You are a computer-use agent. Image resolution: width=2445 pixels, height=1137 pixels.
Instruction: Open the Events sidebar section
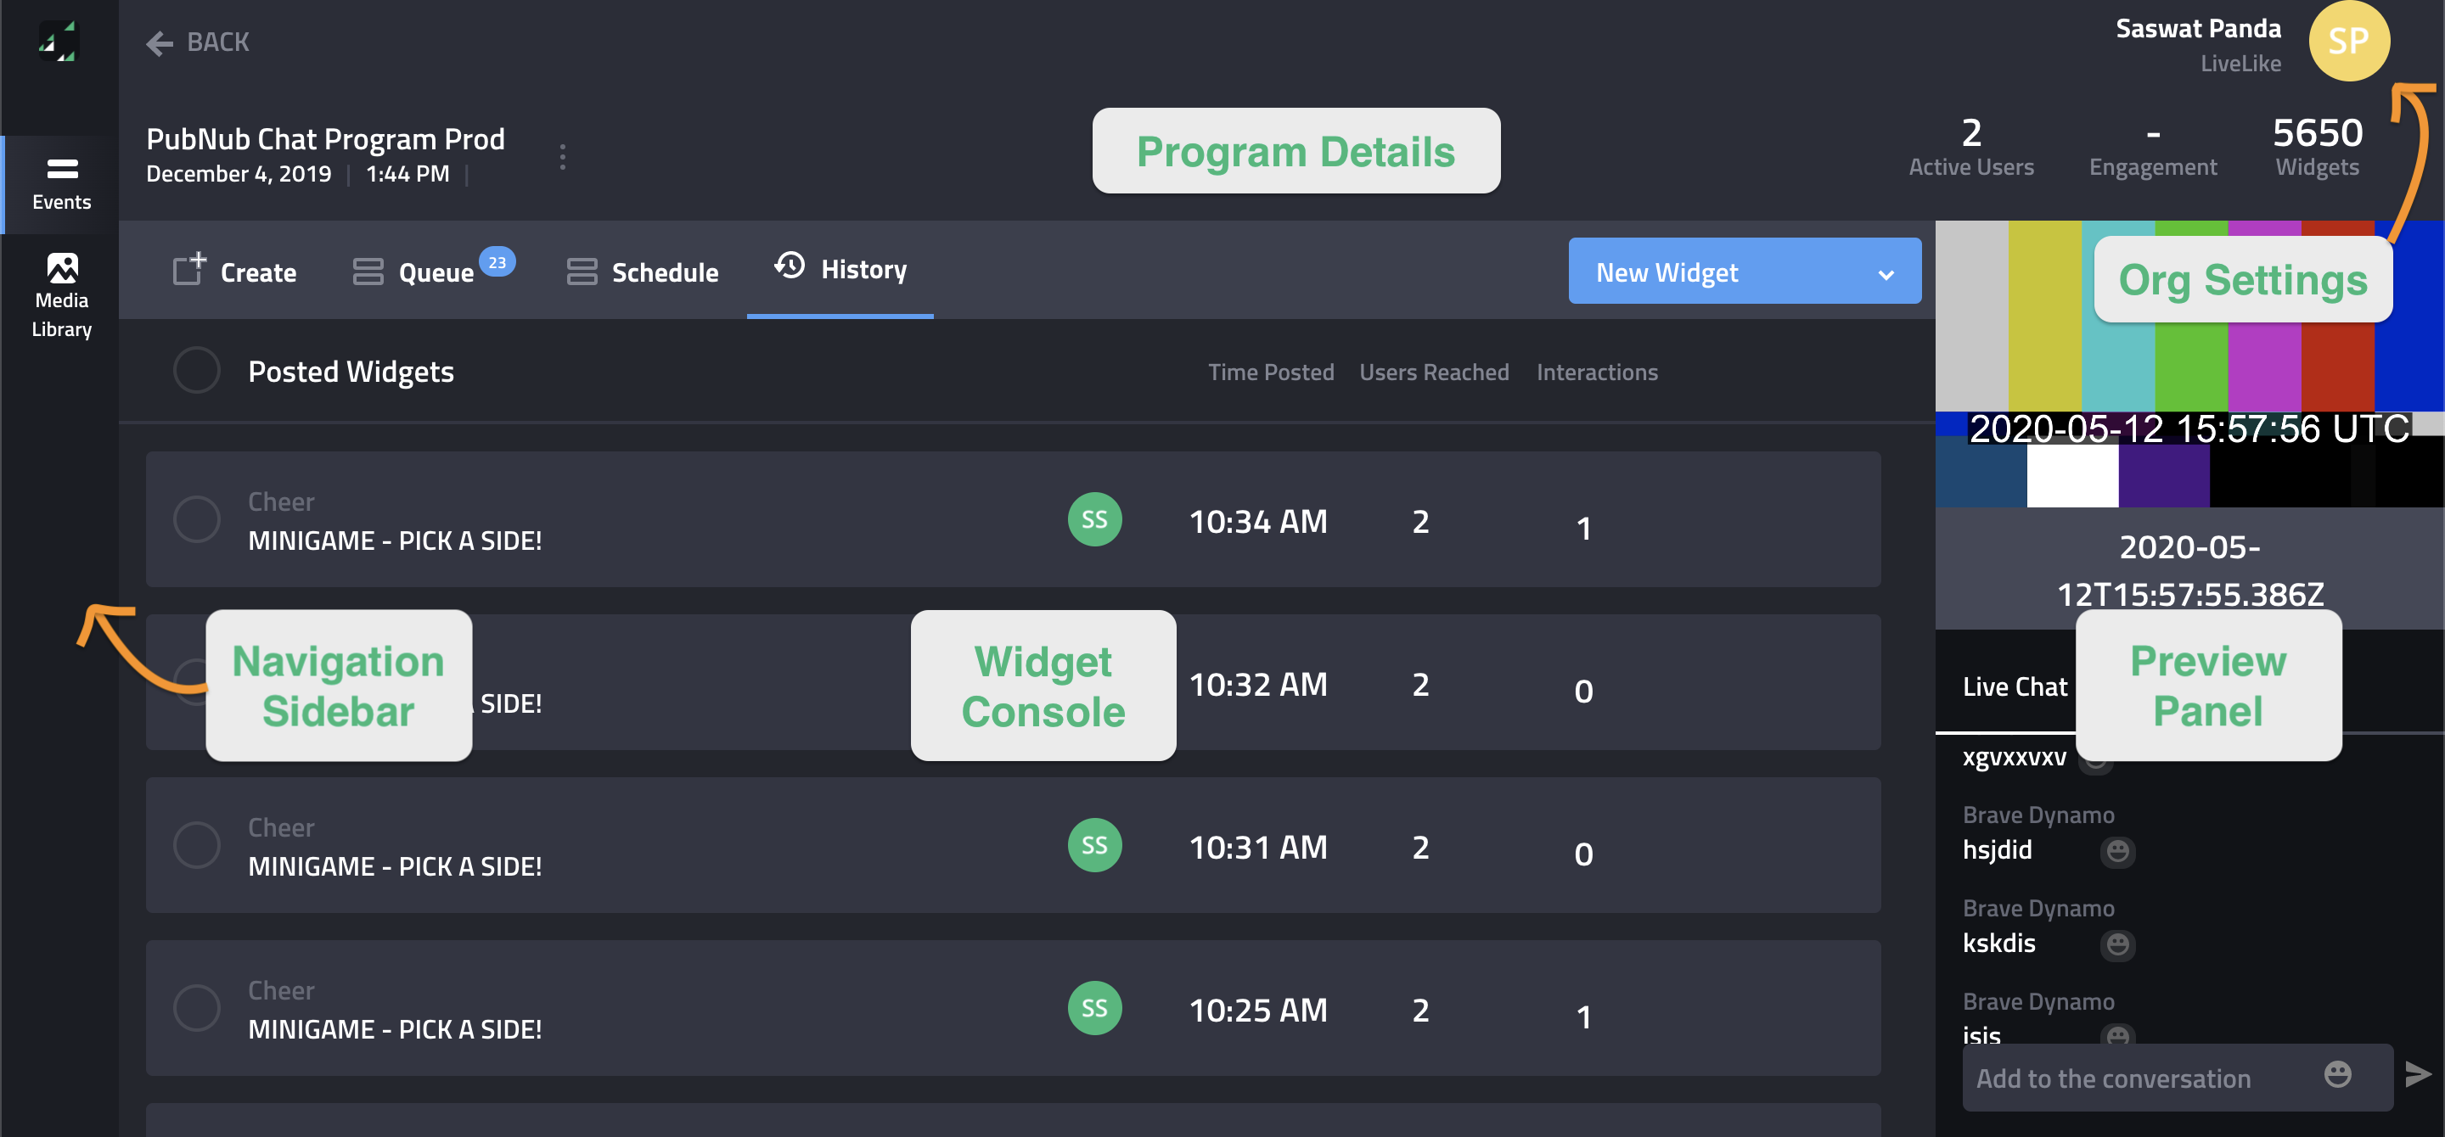[x=62, y=183]
